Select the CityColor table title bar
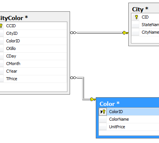 pos(34,18)
